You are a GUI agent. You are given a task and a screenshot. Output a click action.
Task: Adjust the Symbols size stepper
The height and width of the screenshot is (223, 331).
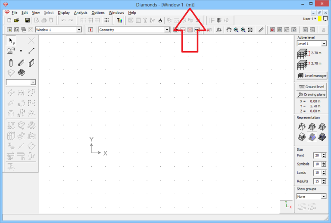click(x=324, y=164)
